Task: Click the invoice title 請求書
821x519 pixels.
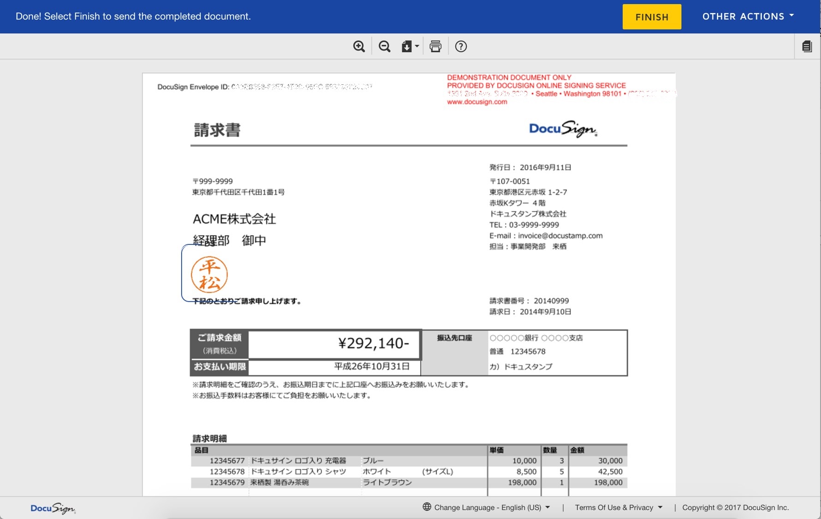Action: [x=217, y=130]
